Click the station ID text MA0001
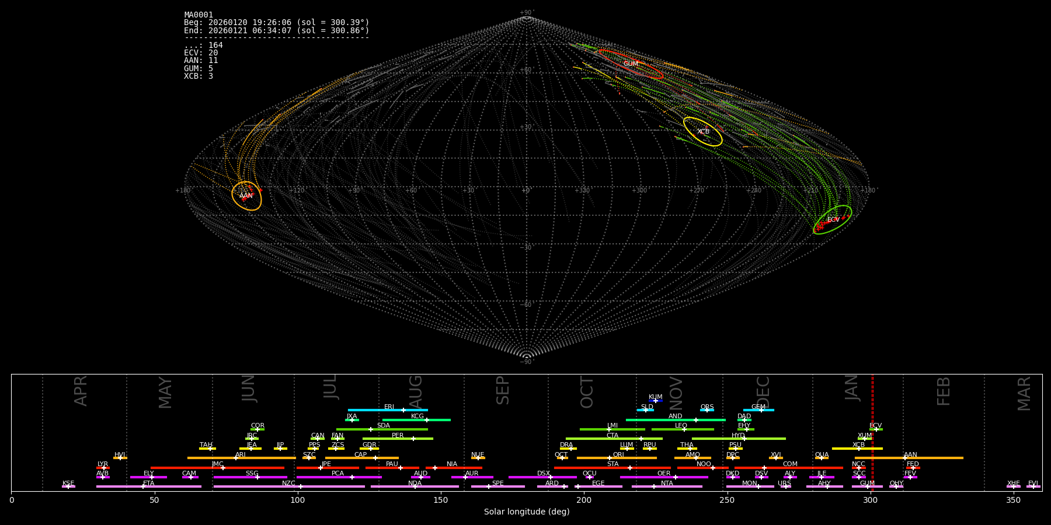 click(x=199, y=15)
